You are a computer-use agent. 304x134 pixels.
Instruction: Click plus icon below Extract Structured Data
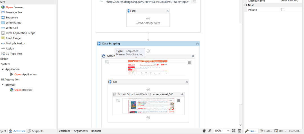148,117
